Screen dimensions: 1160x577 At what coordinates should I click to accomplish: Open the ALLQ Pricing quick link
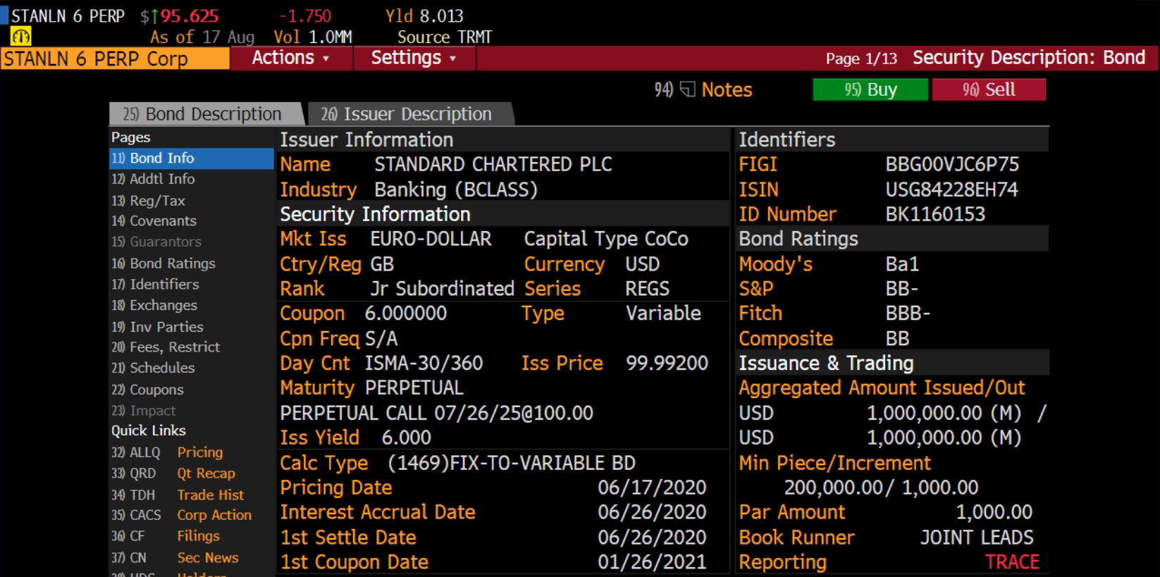pos(167,452)
